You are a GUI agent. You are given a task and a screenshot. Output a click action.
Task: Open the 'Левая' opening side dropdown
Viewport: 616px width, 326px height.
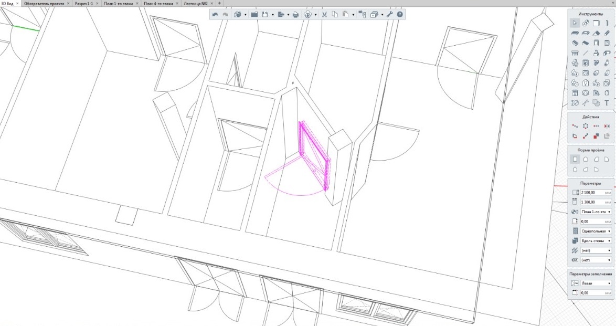click(596, 283)
